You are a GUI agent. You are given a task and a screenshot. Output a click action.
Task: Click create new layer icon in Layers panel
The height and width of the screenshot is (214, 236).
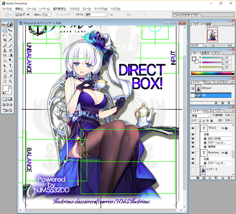[x=223, y=178]
